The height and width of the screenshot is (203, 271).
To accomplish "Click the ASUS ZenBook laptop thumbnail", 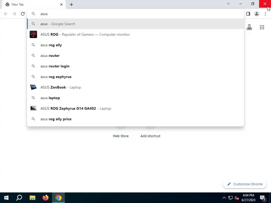I will pos(33,87).
